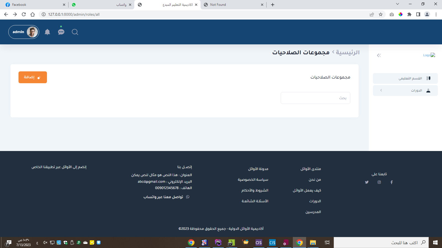Viewport: 442px width, 248px height.
Task: Open the Instagram footer icon
Action: point(379,182)
